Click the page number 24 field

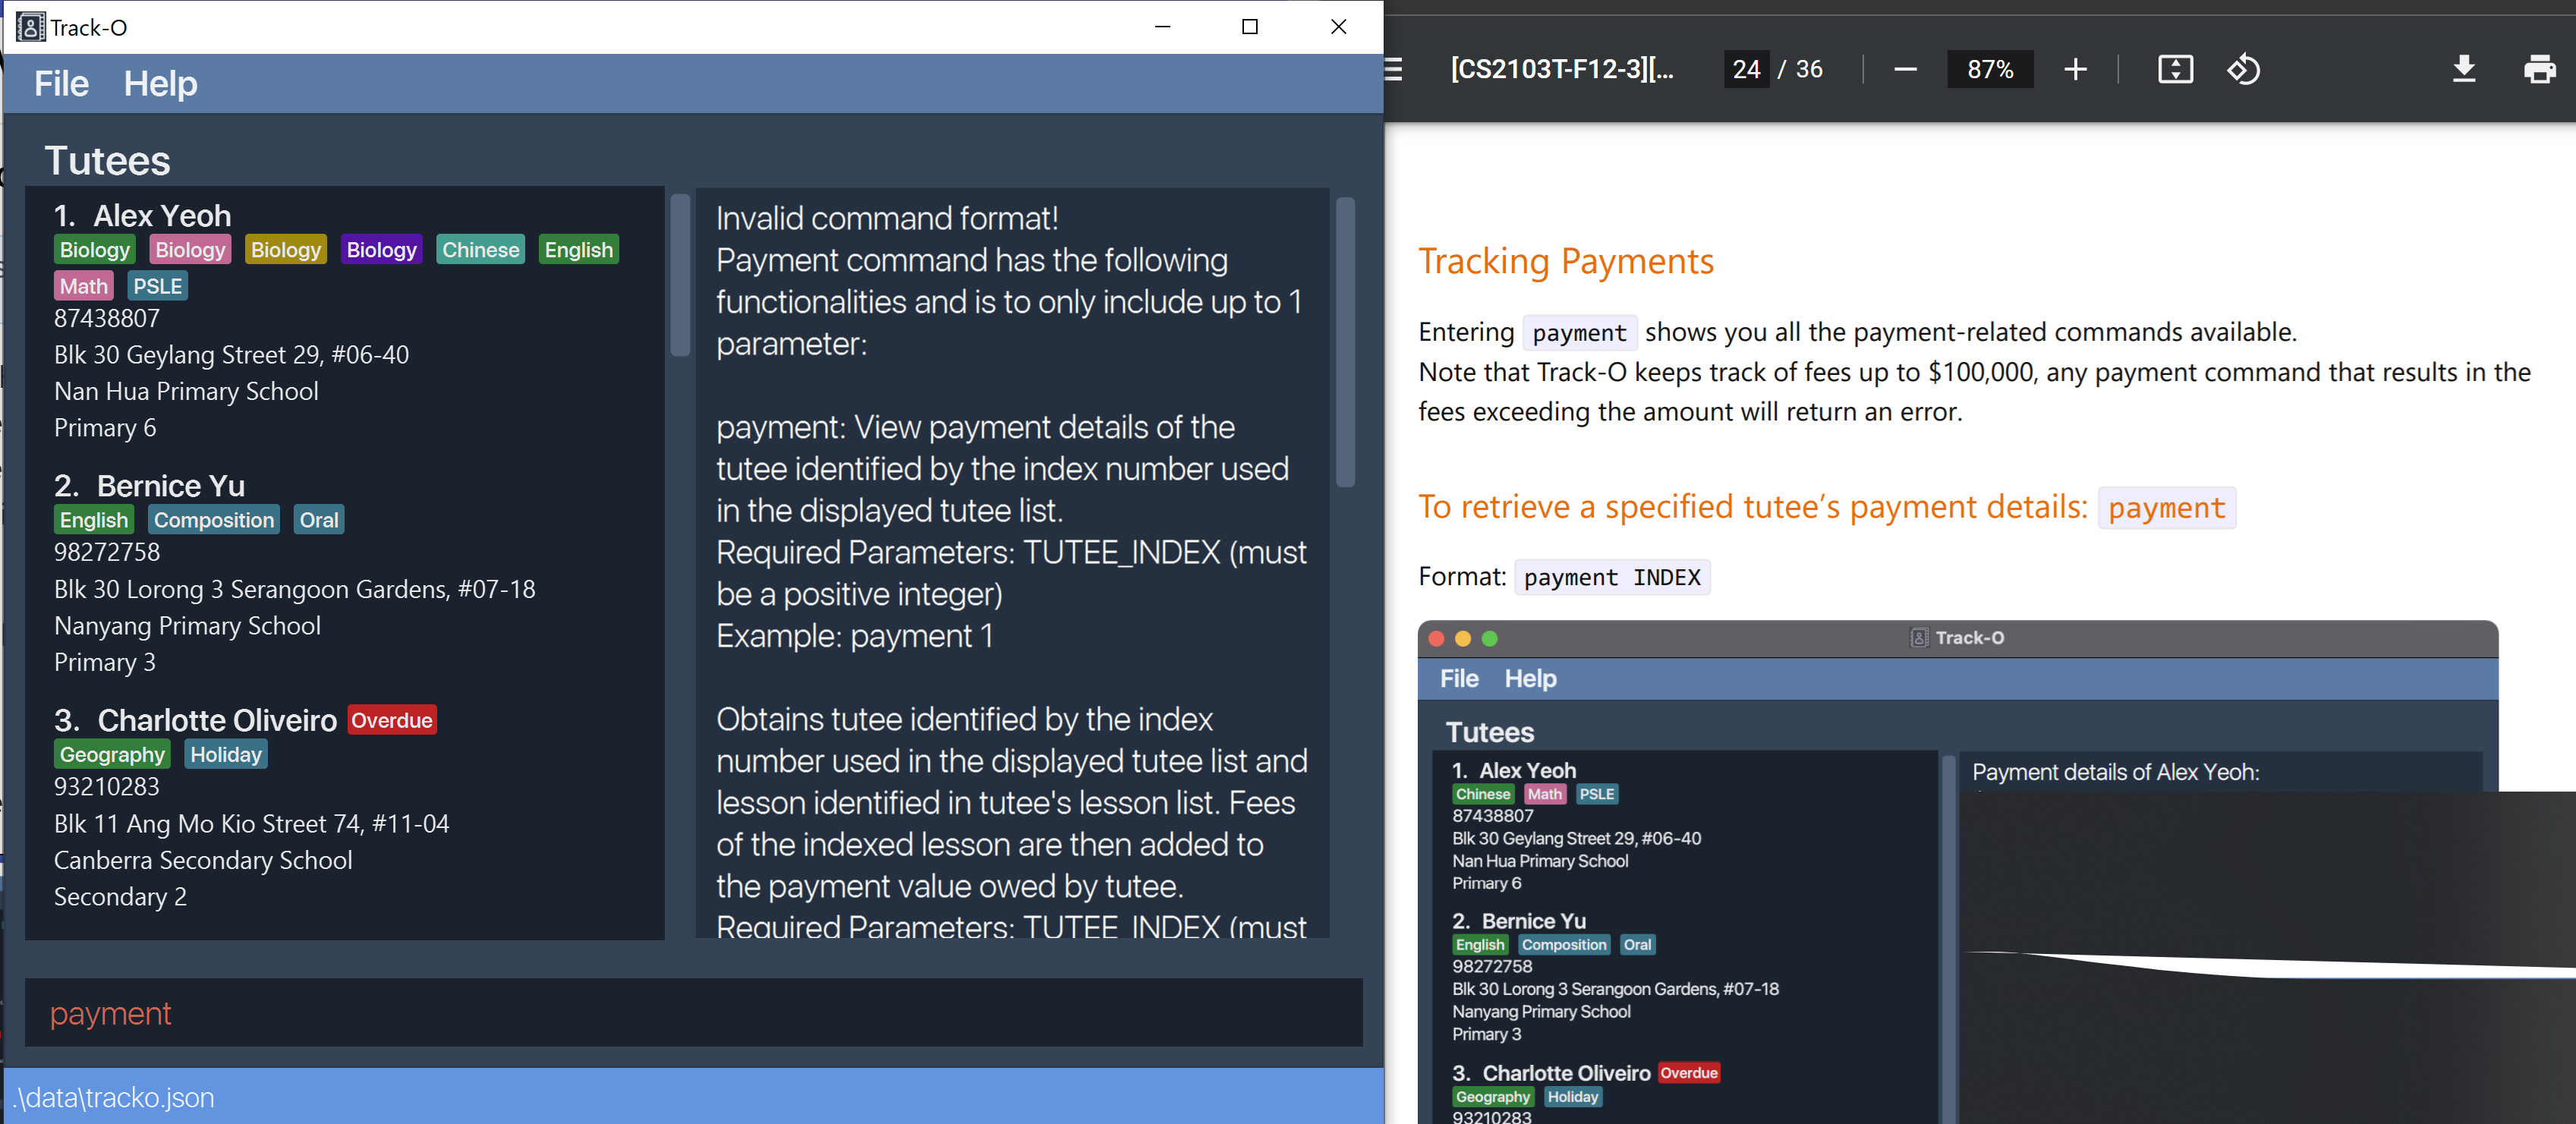coord(1746,69)
